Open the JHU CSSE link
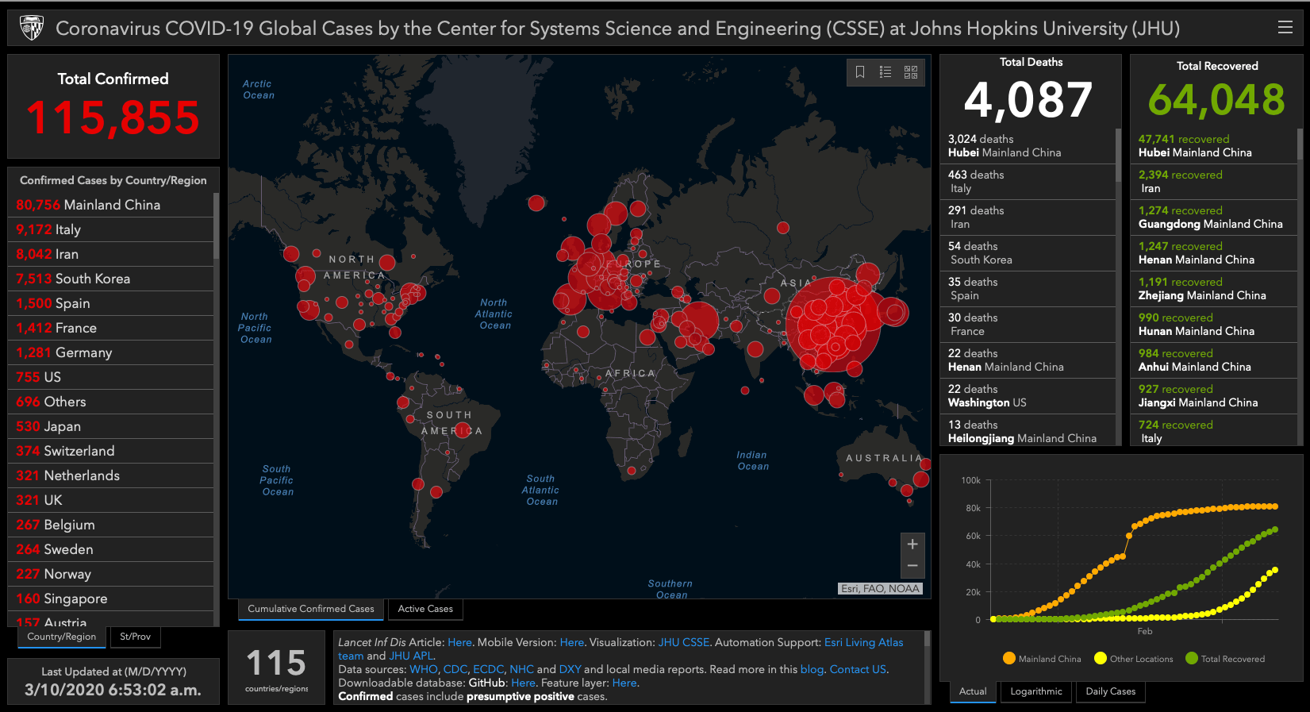 point(684,642)
